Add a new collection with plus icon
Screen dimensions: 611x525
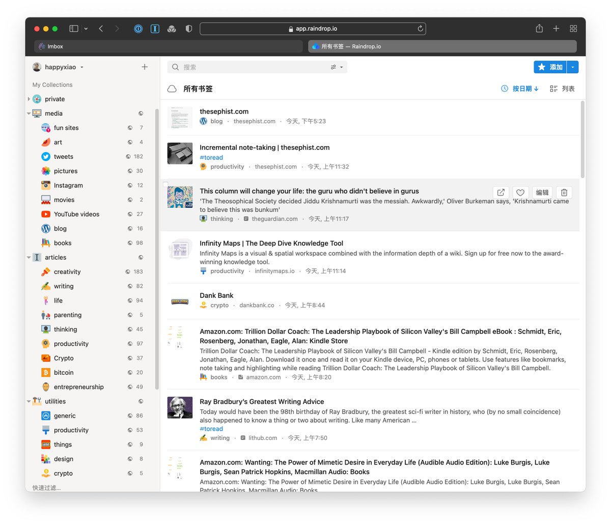coord(145,67)
